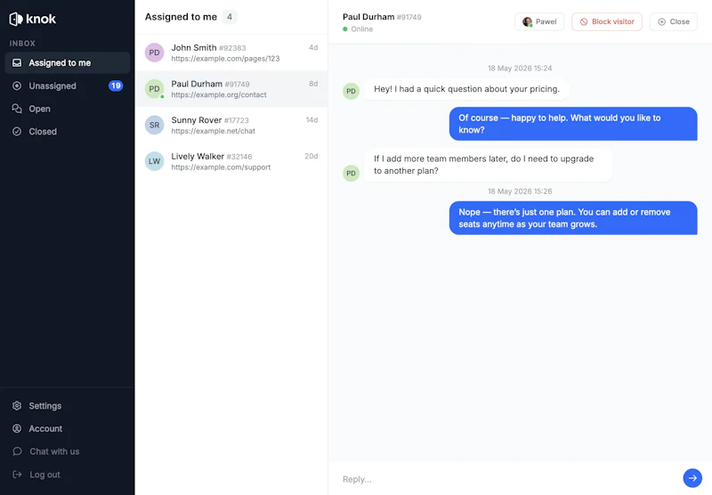Click the 18 May 2026 15:26 timestamp

(x=520, y=191)
